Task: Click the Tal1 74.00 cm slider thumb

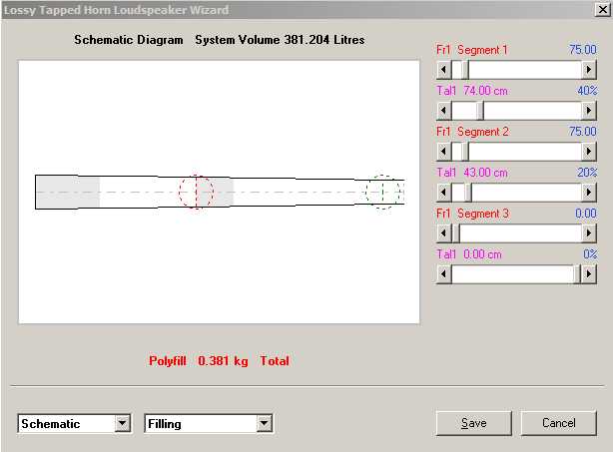Action: point(479,111)
